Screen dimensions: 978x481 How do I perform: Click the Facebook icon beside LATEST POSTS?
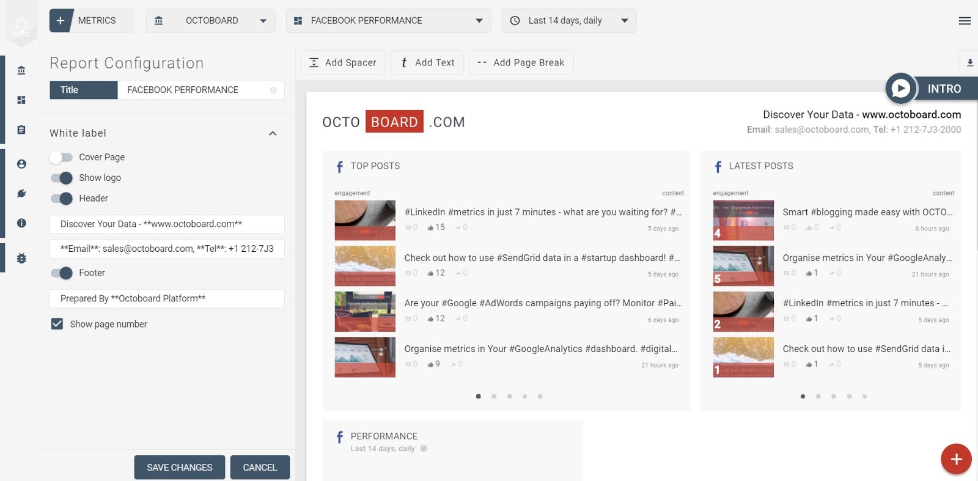[718, 166]
